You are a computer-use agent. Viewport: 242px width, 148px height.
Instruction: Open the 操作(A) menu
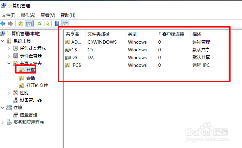28,15
